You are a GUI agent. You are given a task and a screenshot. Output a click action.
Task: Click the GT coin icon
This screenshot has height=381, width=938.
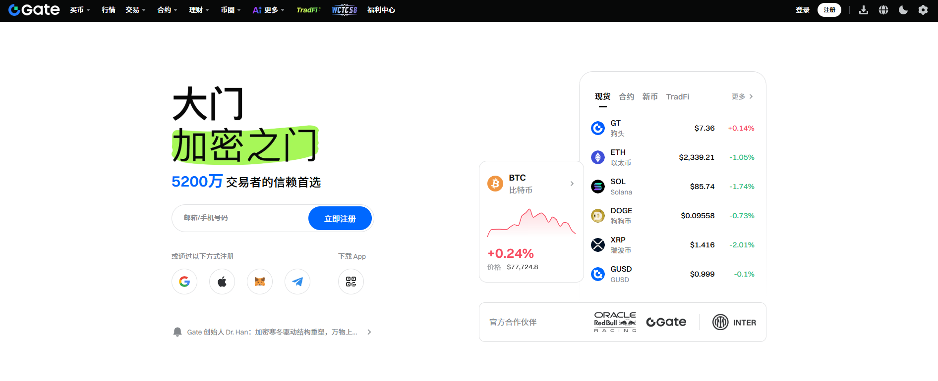coord(598,128)
